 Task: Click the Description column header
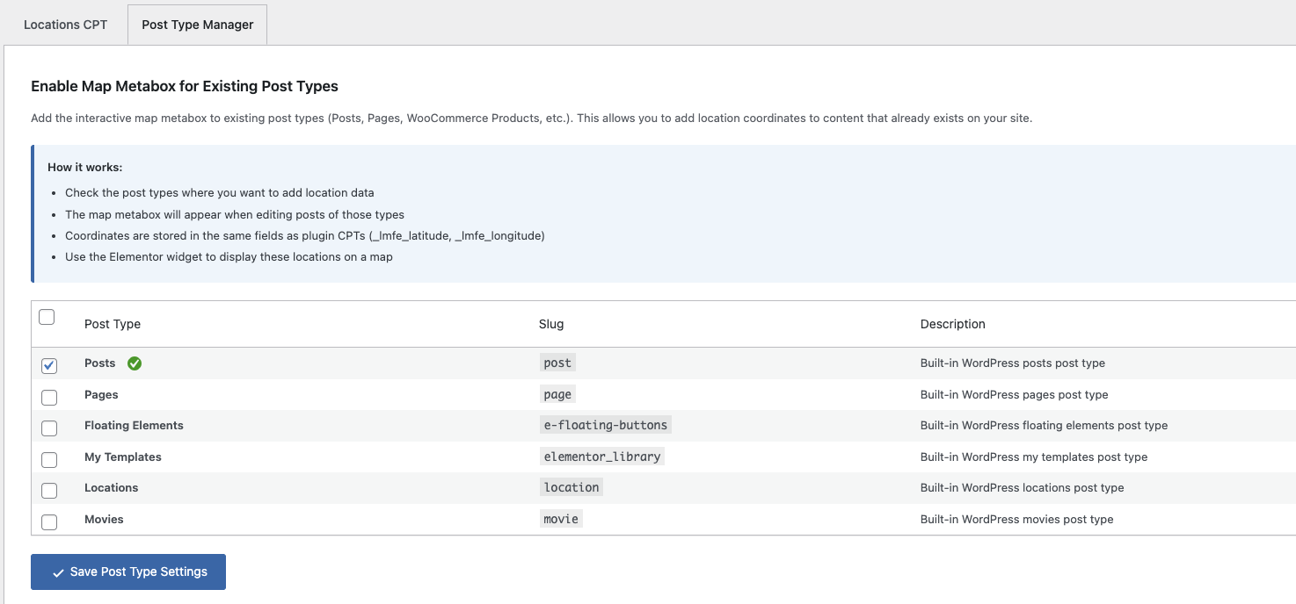[952, 324]
